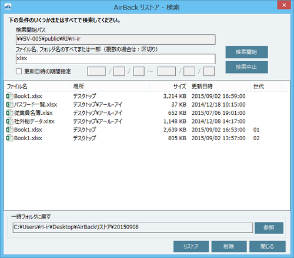Click Excel icon beside パスワード一覧.xlsx
This screenshot has height=258, width=294.
click(9, 104)
